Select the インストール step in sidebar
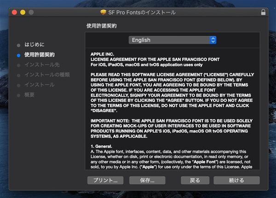The width and height of the screenshot is (276, 198). 40,85
